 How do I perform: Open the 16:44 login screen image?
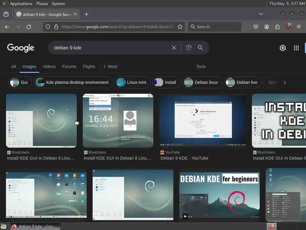[x=118, y=121]
